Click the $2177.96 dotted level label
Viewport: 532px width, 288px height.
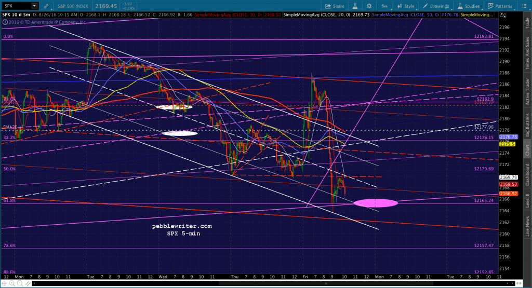point(484,127)
